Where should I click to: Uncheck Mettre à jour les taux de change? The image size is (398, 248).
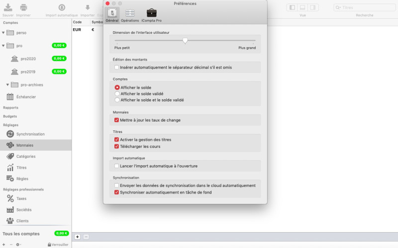point(117,120)
